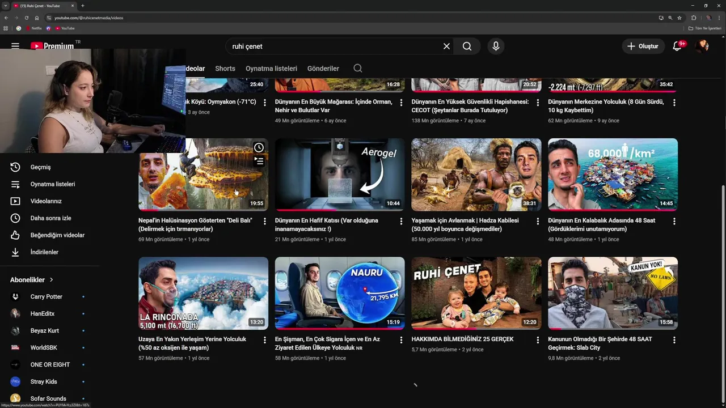Open options menu for Slab City video
This screenshot has height=408, width=726.
[674, 340]
